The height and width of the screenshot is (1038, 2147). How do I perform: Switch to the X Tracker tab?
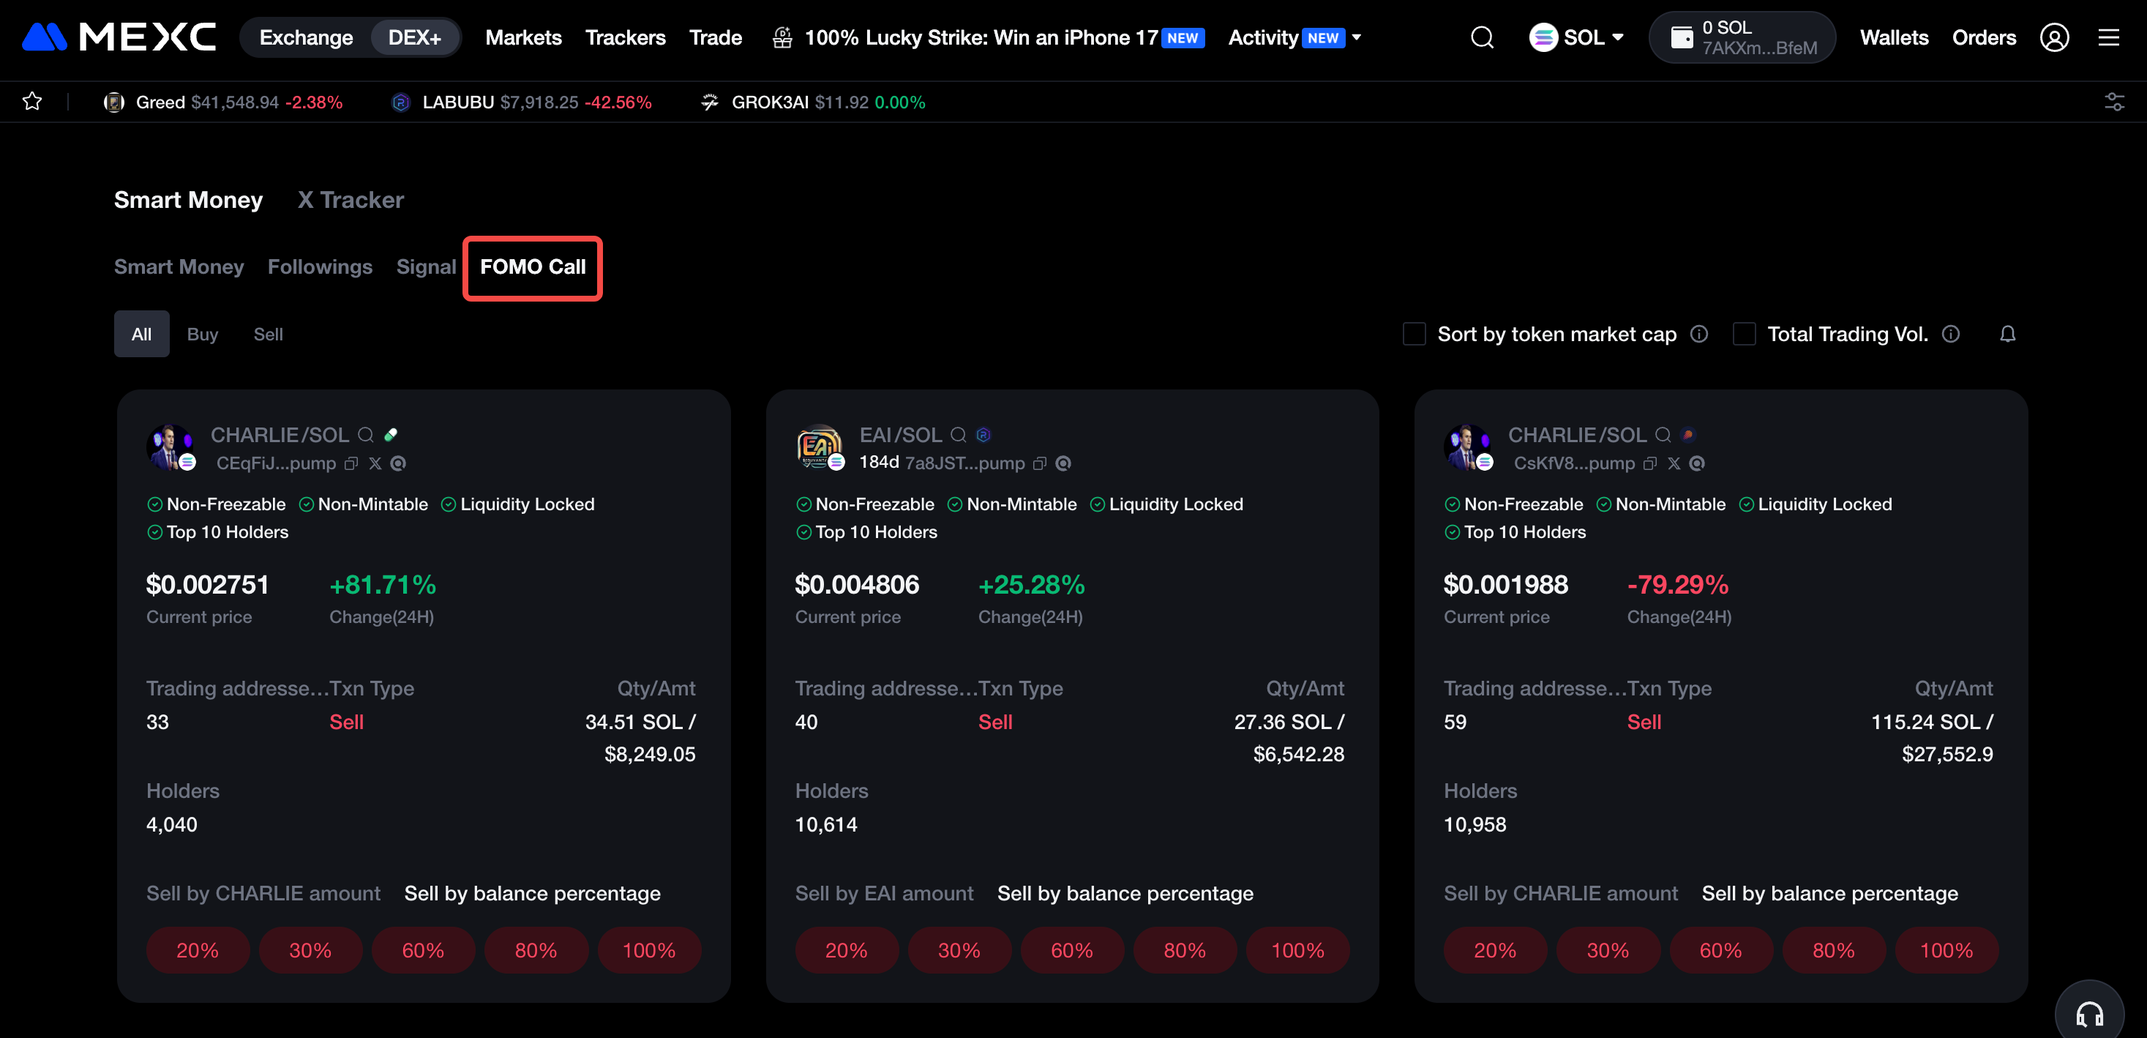pyautogui.click(x=350, y=200)
